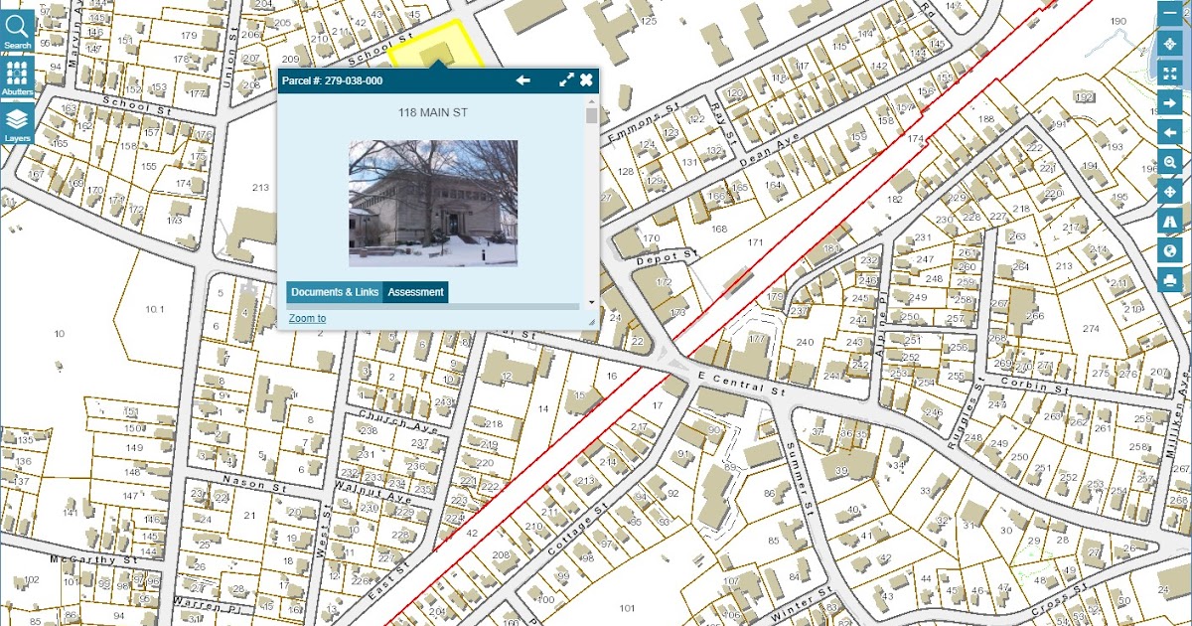Viewport: 1192px width, 626px height.
Task: Select parcel labeled '190'
Action: [1117, 21]
